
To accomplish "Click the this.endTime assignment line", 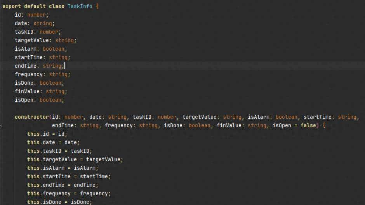I will 62,185.
